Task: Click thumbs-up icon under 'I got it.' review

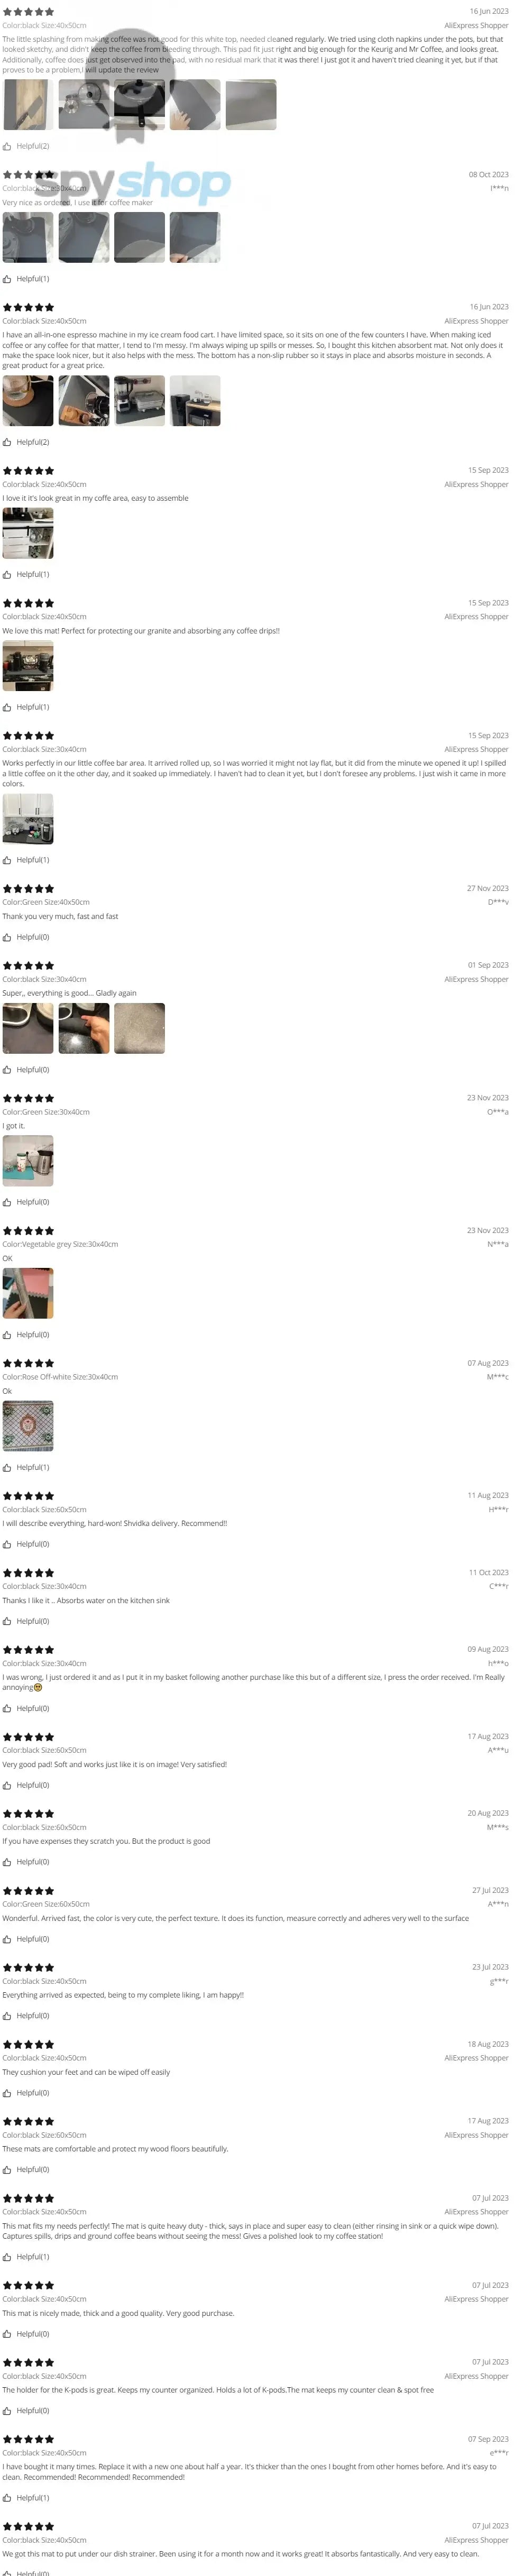Action: click(7, 1202)
